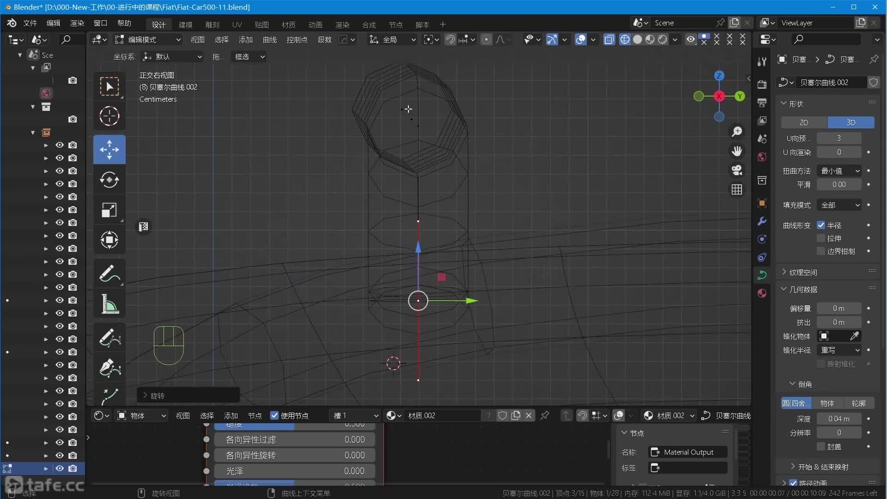Click the Material Output name field

[688, 452]
